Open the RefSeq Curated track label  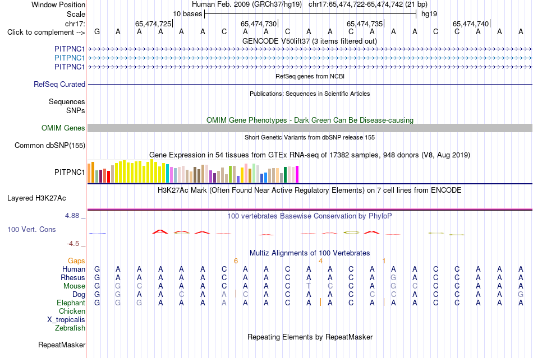coord(59,84)
